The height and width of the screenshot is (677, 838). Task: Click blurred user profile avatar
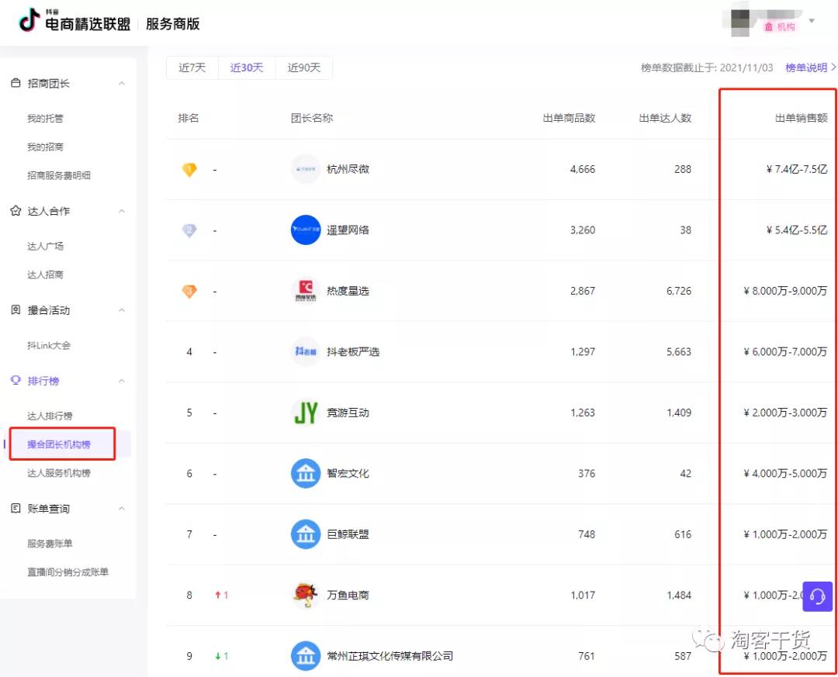[x=740, y=23]
